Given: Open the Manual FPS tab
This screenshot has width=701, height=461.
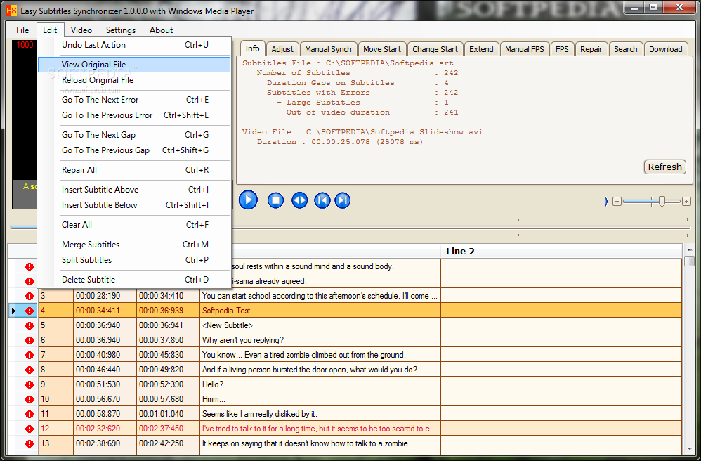Looking at the screenshot, I should tap(525, 49).
